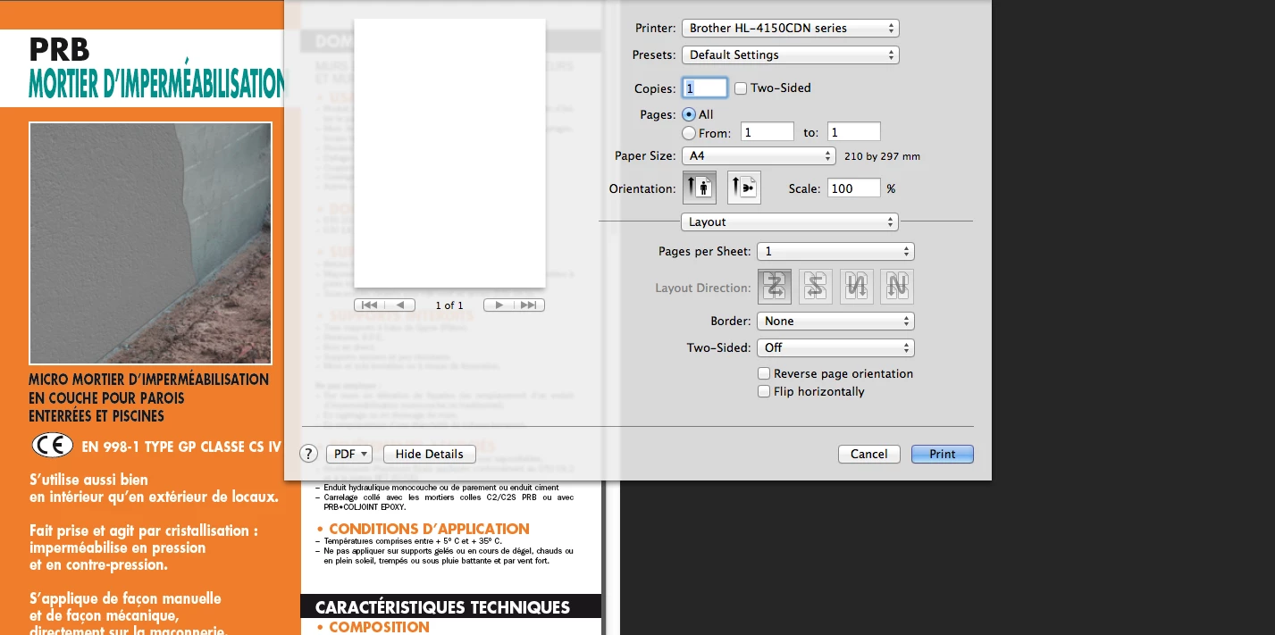Open the Border dropdown
This screenshot has height=635, width=1275.
[835, 321]
